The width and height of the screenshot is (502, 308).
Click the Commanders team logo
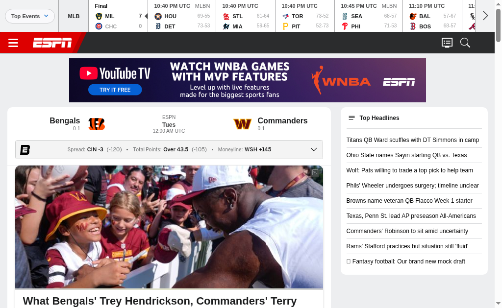242,124
